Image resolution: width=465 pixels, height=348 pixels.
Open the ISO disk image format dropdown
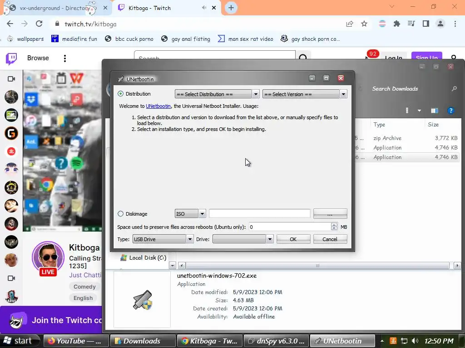coord(190,214)
